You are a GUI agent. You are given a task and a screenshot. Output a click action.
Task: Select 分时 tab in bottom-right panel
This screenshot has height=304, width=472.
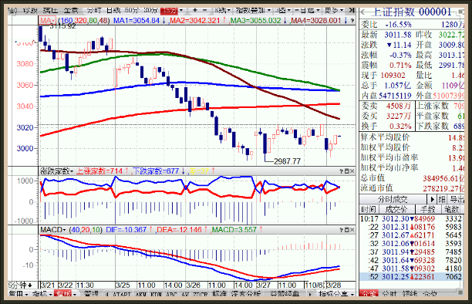pyautogui.click(x=389, y=293)
